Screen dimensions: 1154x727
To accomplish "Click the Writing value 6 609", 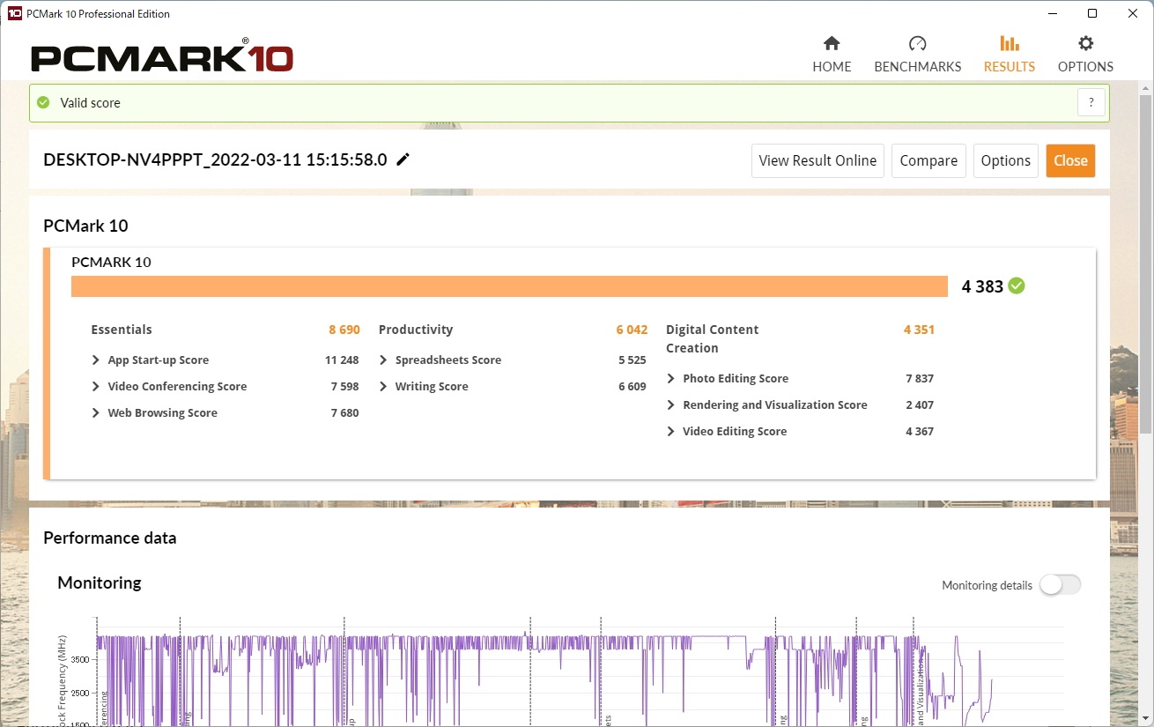I will coord(632,387).
